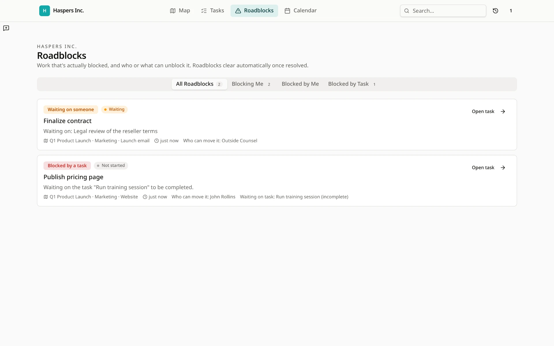
Task: Click the Publish pricing page title
Action: point(73,177)
